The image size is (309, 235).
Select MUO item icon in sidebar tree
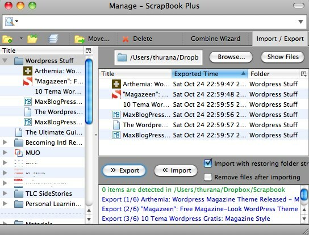[19, 153]
